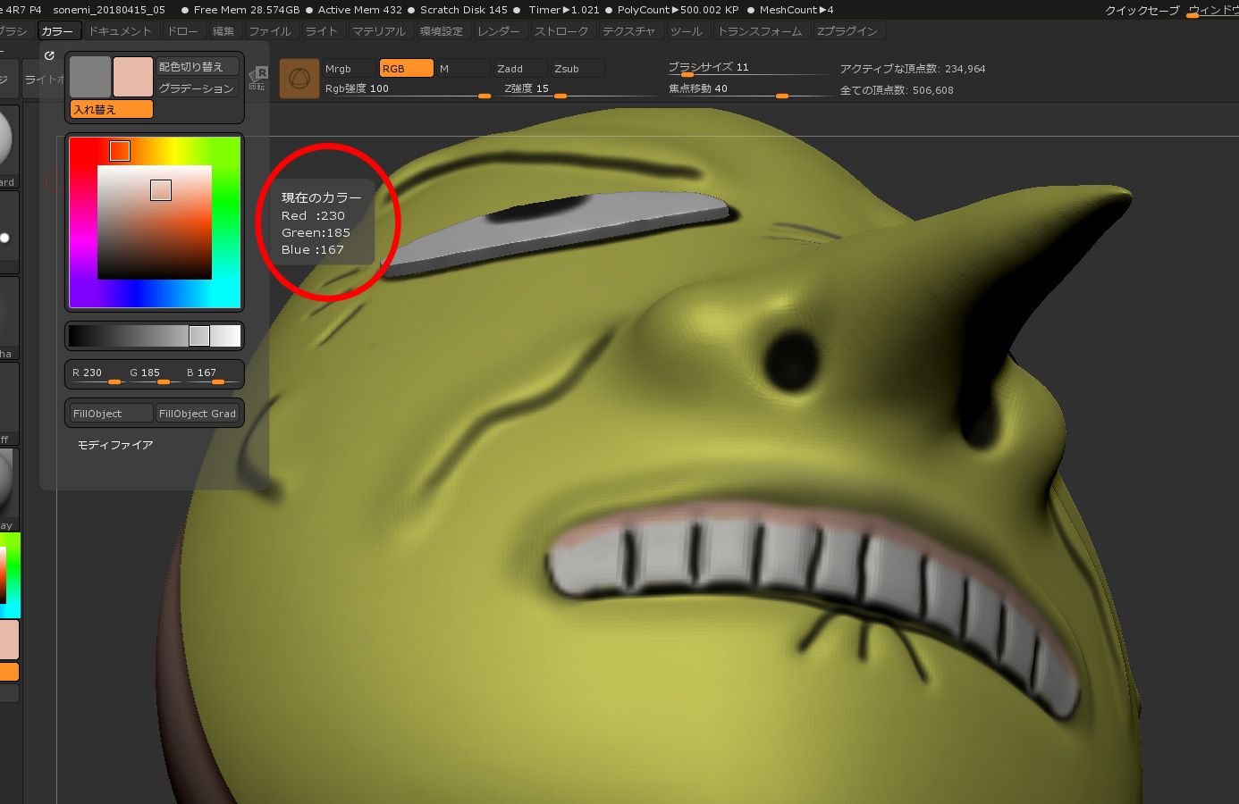The width and height of the screenshot is (1239, 804).
Task: Open the テクスチャ menu
Action: click(x=628, y=31)
